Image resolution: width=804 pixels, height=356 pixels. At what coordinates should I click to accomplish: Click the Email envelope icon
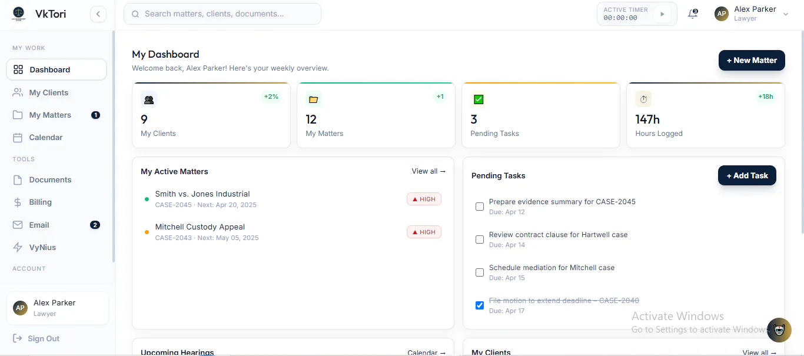tap(18, 225)
